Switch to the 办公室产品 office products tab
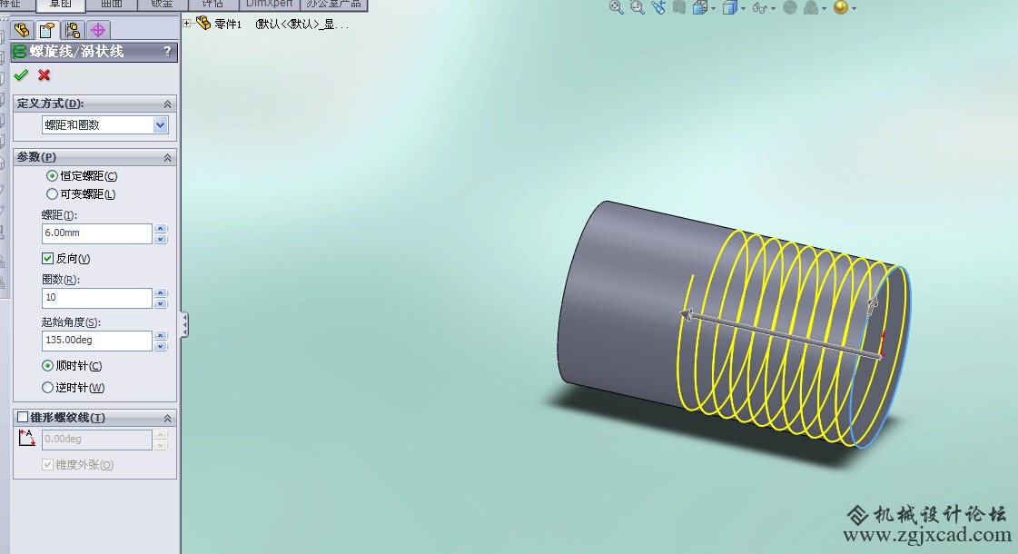Image resolution: width=1018 pixels, height=554 pixels. 333,5
